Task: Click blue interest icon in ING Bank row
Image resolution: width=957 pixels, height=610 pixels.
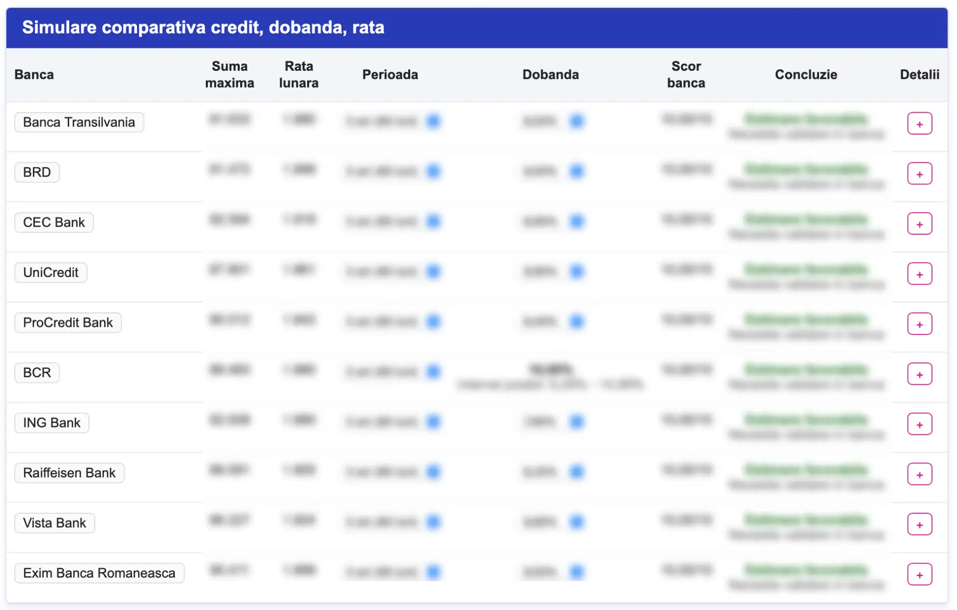Action: pyautogui.click(x=576, y=422)
